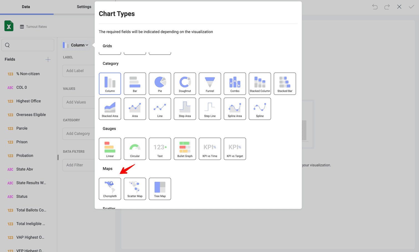Click the Add Values placeholder
This screenshot has width=419, height=252.
pos(79,102)
